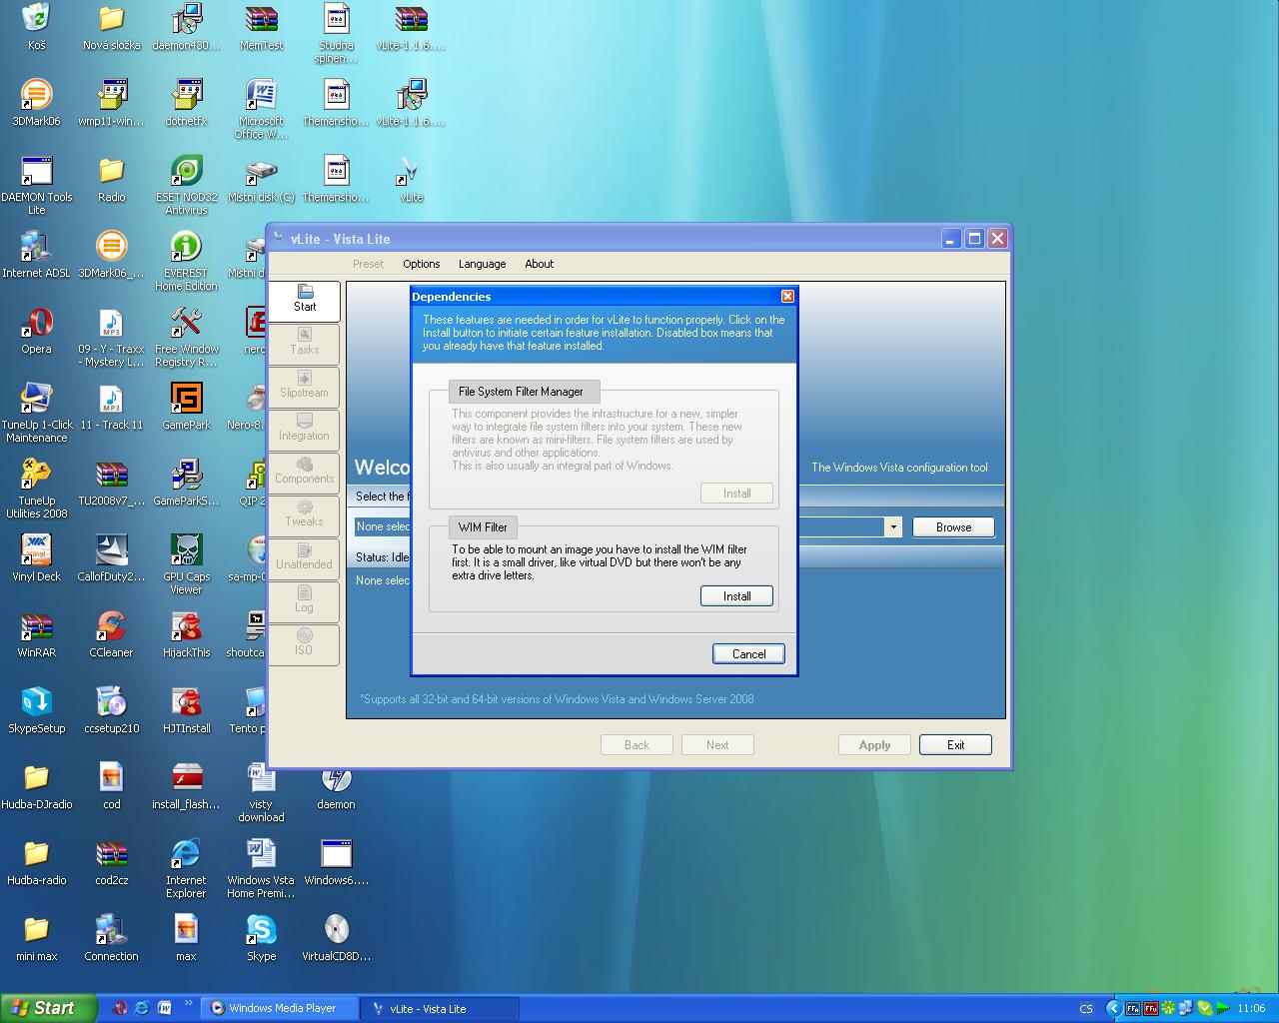Select the HijackThis desktop icon
Viewport: 1279px width, 1023px height.
(x=187, y=634)
